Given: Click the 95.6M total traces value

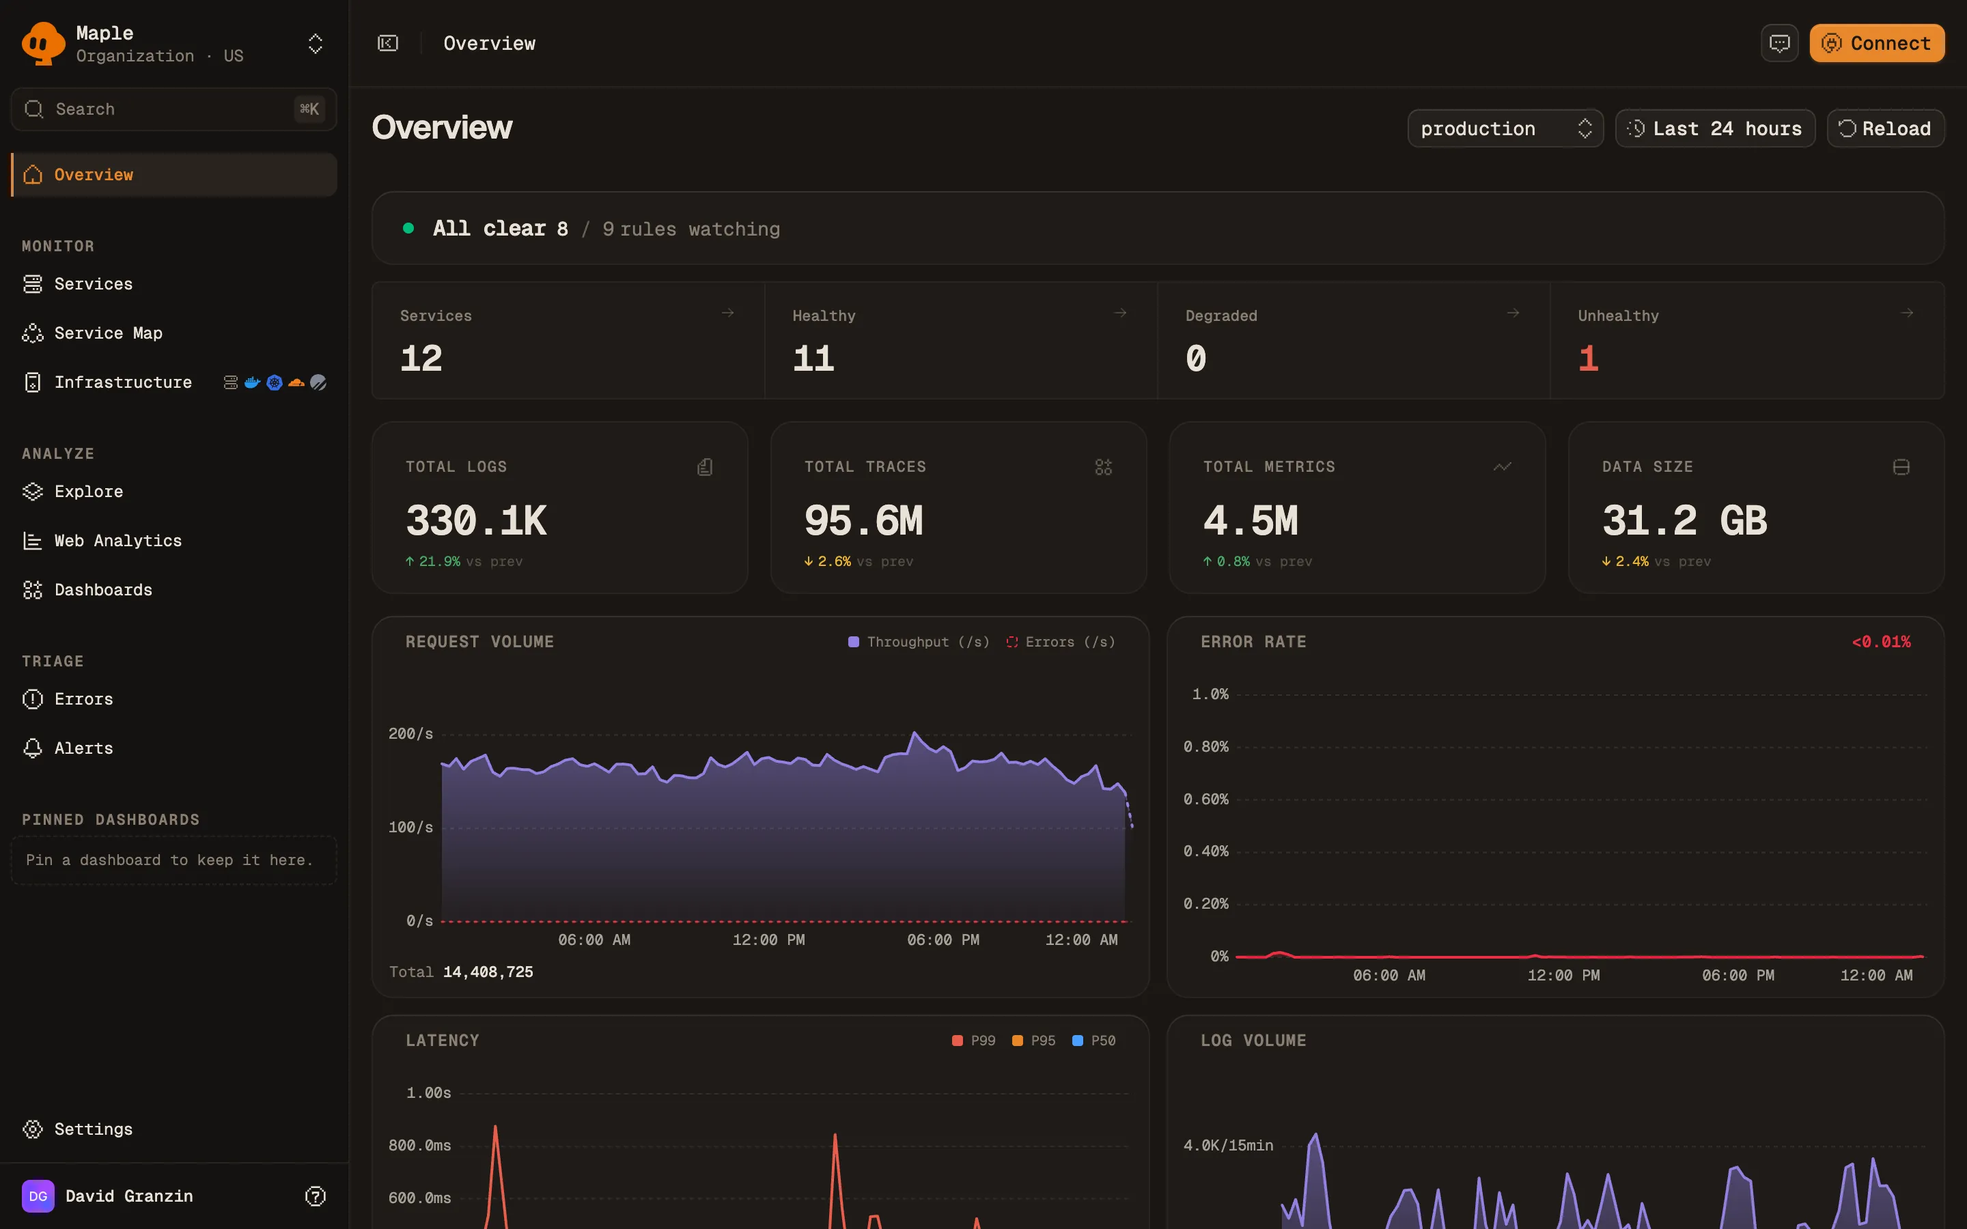Looking at the screenshot, I should point(864,520).
